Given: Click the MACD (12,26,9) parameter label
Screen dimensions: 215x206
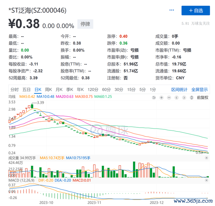Looking at the screenshot, I should [x=21, y=180].
